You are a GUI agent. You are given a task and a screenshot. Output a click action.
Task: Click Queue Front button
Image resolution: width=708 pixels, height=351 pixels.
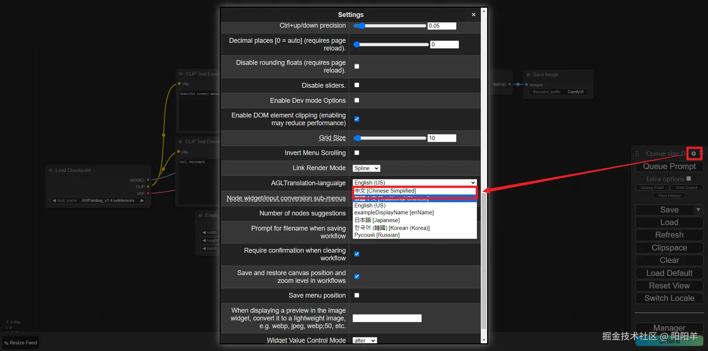[x=652, y=187]
